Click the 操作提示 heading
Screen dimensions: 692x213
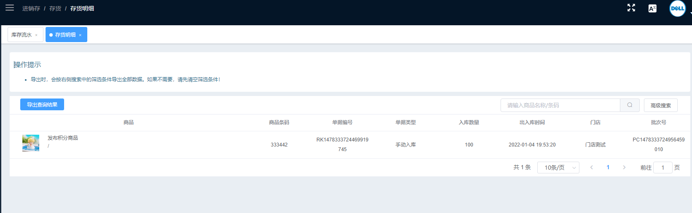(28, 65)
